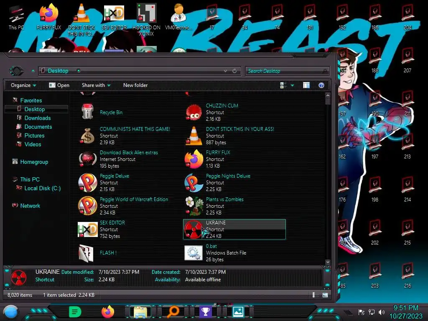Open the Share with dropdown
This screenshot has height=321, width=428.
97,85
